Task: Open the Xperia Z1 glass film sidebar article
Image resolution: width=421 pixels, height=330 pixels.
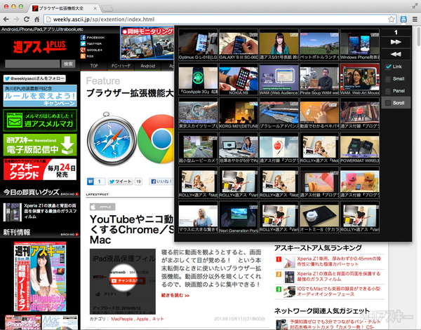Action: (x=40, y=212)
